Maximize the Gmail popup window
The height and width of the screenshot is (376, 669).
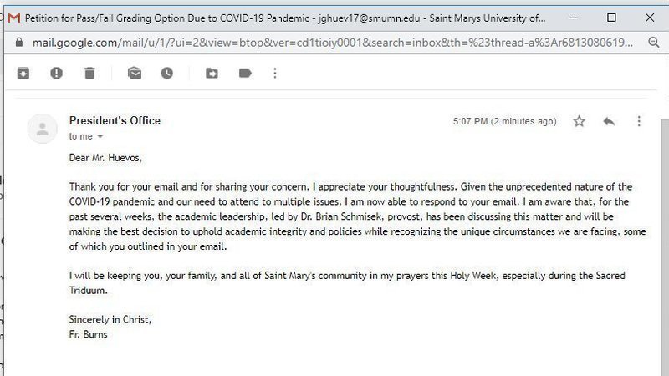(x=611, y=17)
